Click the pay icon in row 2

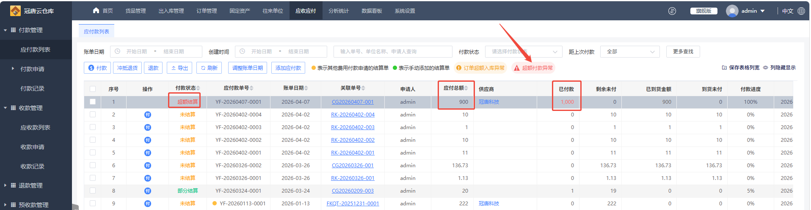[x=147, y=115]
